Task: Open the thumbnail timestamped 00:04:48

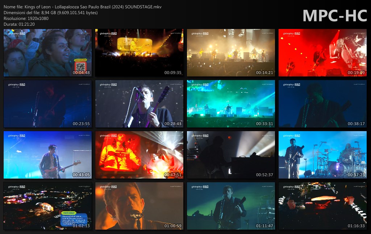Action: coord(47,53)
